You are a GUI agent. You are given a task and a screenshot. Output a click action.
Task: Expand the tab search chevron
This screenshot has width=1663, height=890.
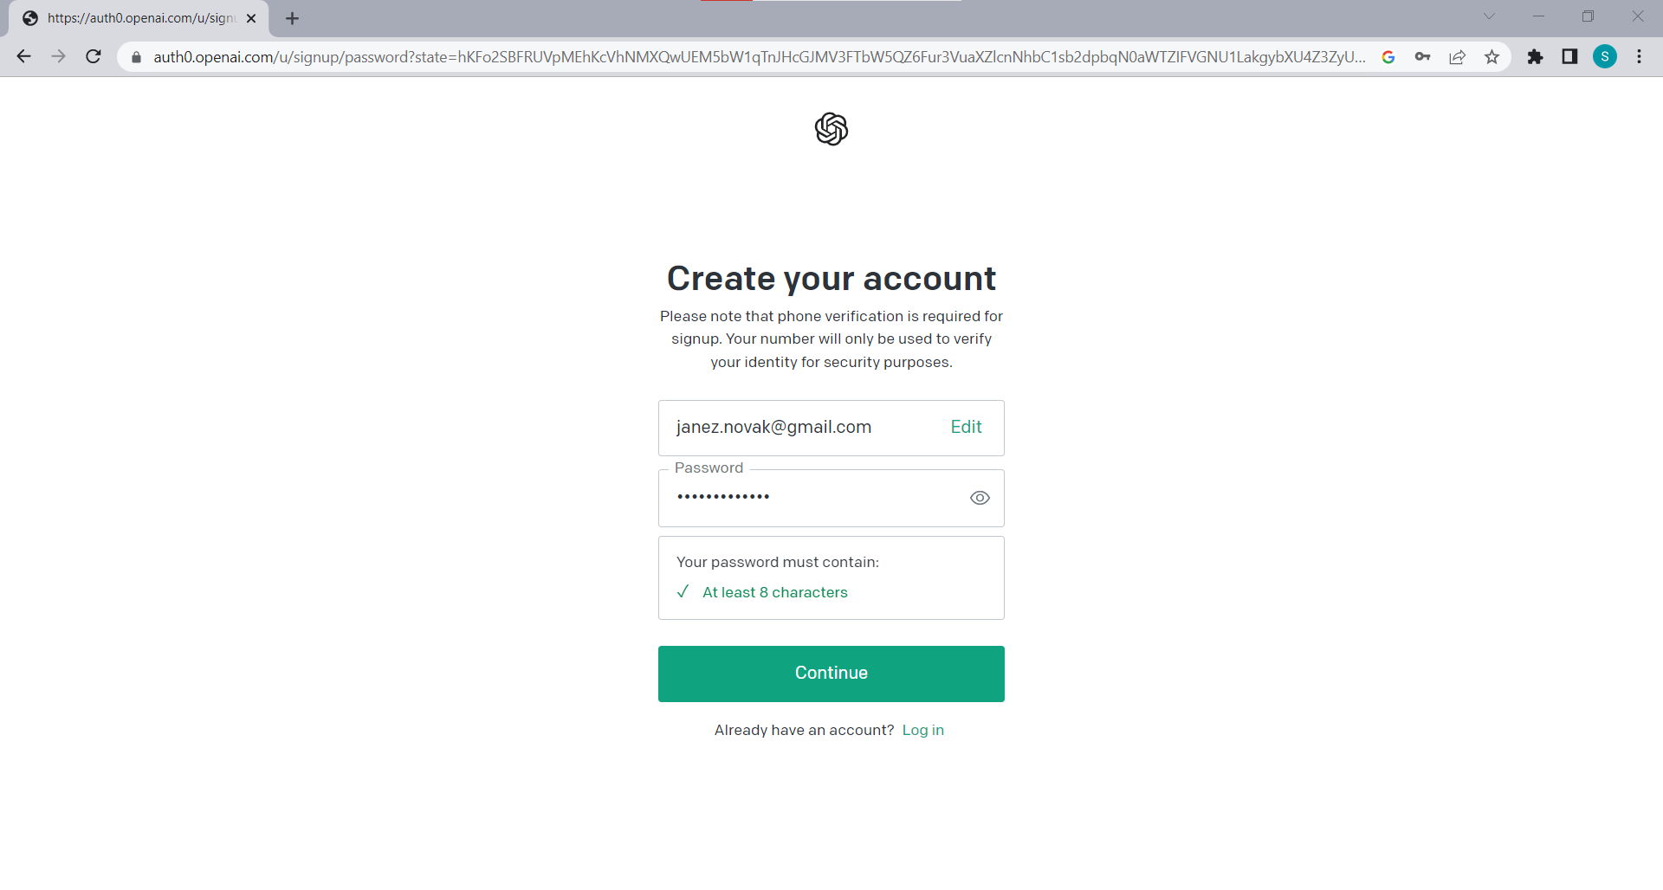[1489, 16]
